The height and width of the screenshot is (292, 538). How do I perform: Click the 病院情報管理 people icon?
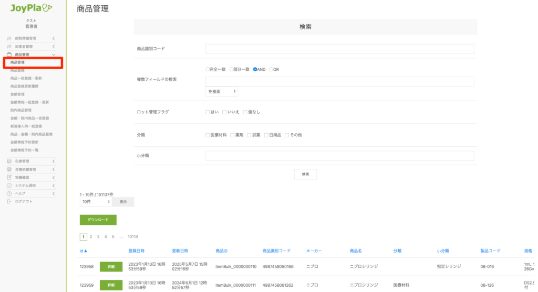pos(9,38)
